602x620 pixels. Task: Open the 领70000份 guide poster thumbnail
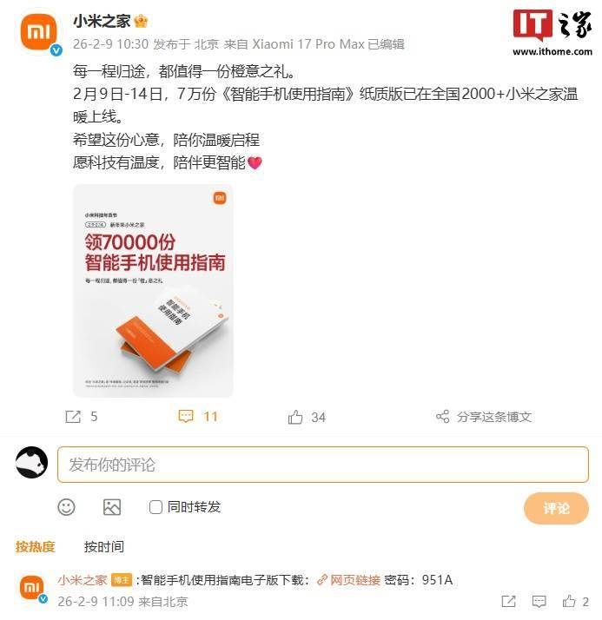pos(153,291)
